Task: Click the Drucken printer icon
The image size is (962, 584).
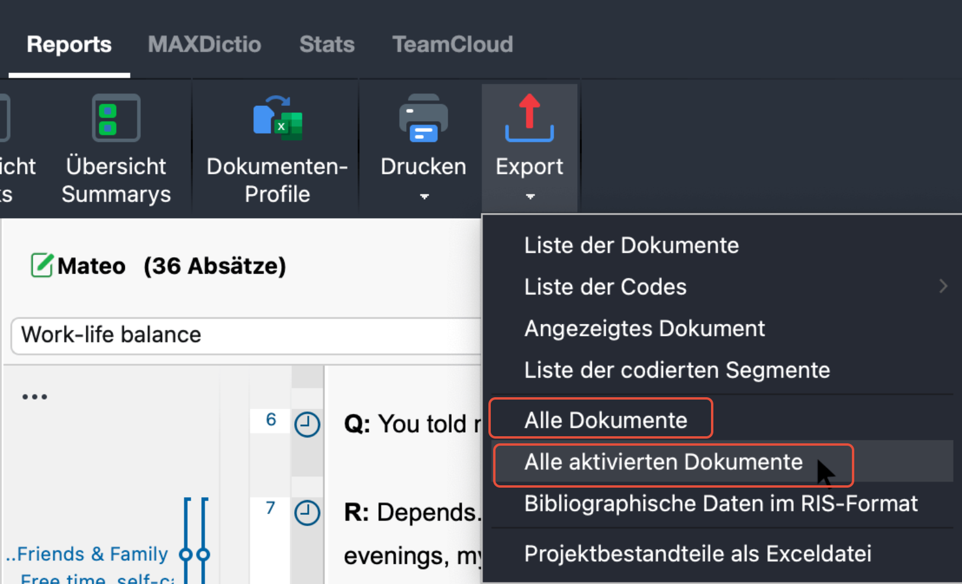Action: click(423, 118)
